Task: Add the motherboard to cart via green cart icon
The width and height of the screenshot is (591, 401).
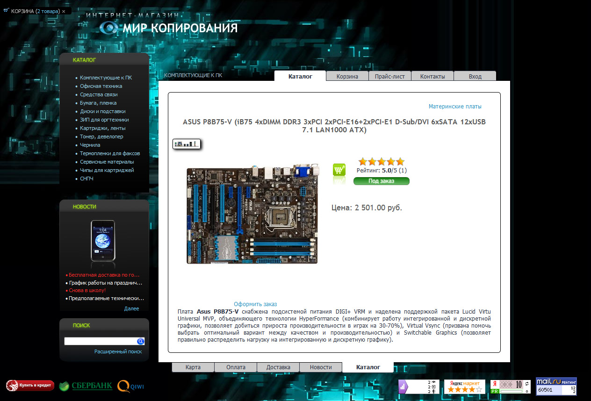Action: point(339,170)
